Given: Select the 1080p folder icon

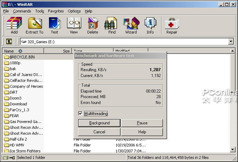Looking at the screenshot, I should tap(6, 63).
